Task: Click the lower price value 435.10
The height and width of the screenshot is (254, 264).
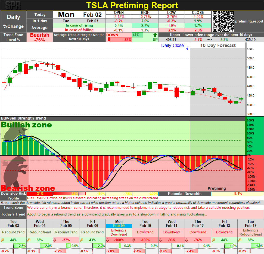Action: pos(250,40)
